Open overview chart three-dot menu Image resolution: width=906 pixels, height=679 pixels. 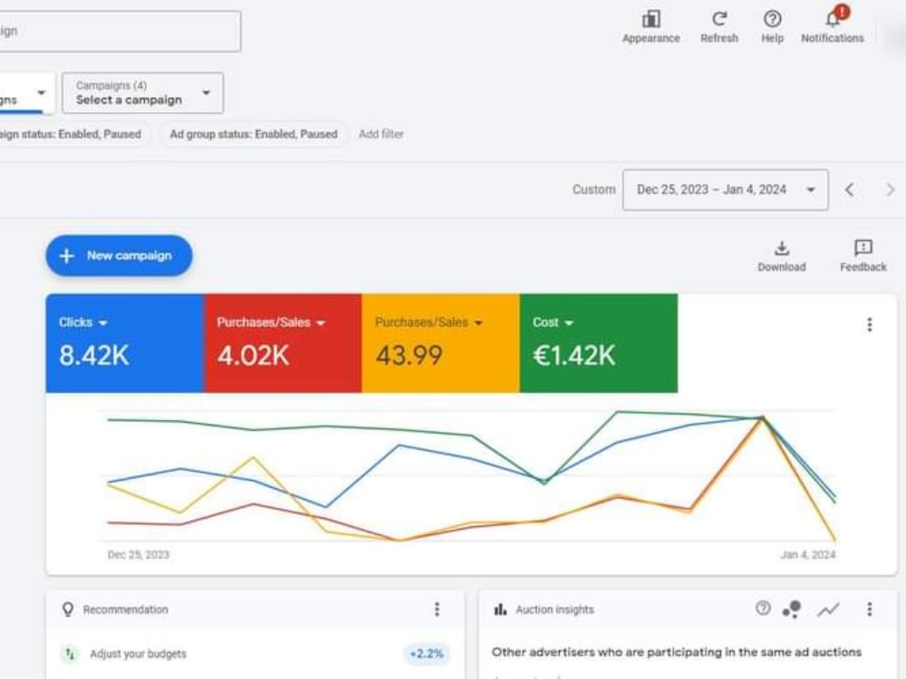point(869,325)
